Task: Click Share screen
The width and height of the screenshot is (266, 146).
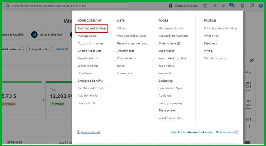Action: click(x=167, y=110)
